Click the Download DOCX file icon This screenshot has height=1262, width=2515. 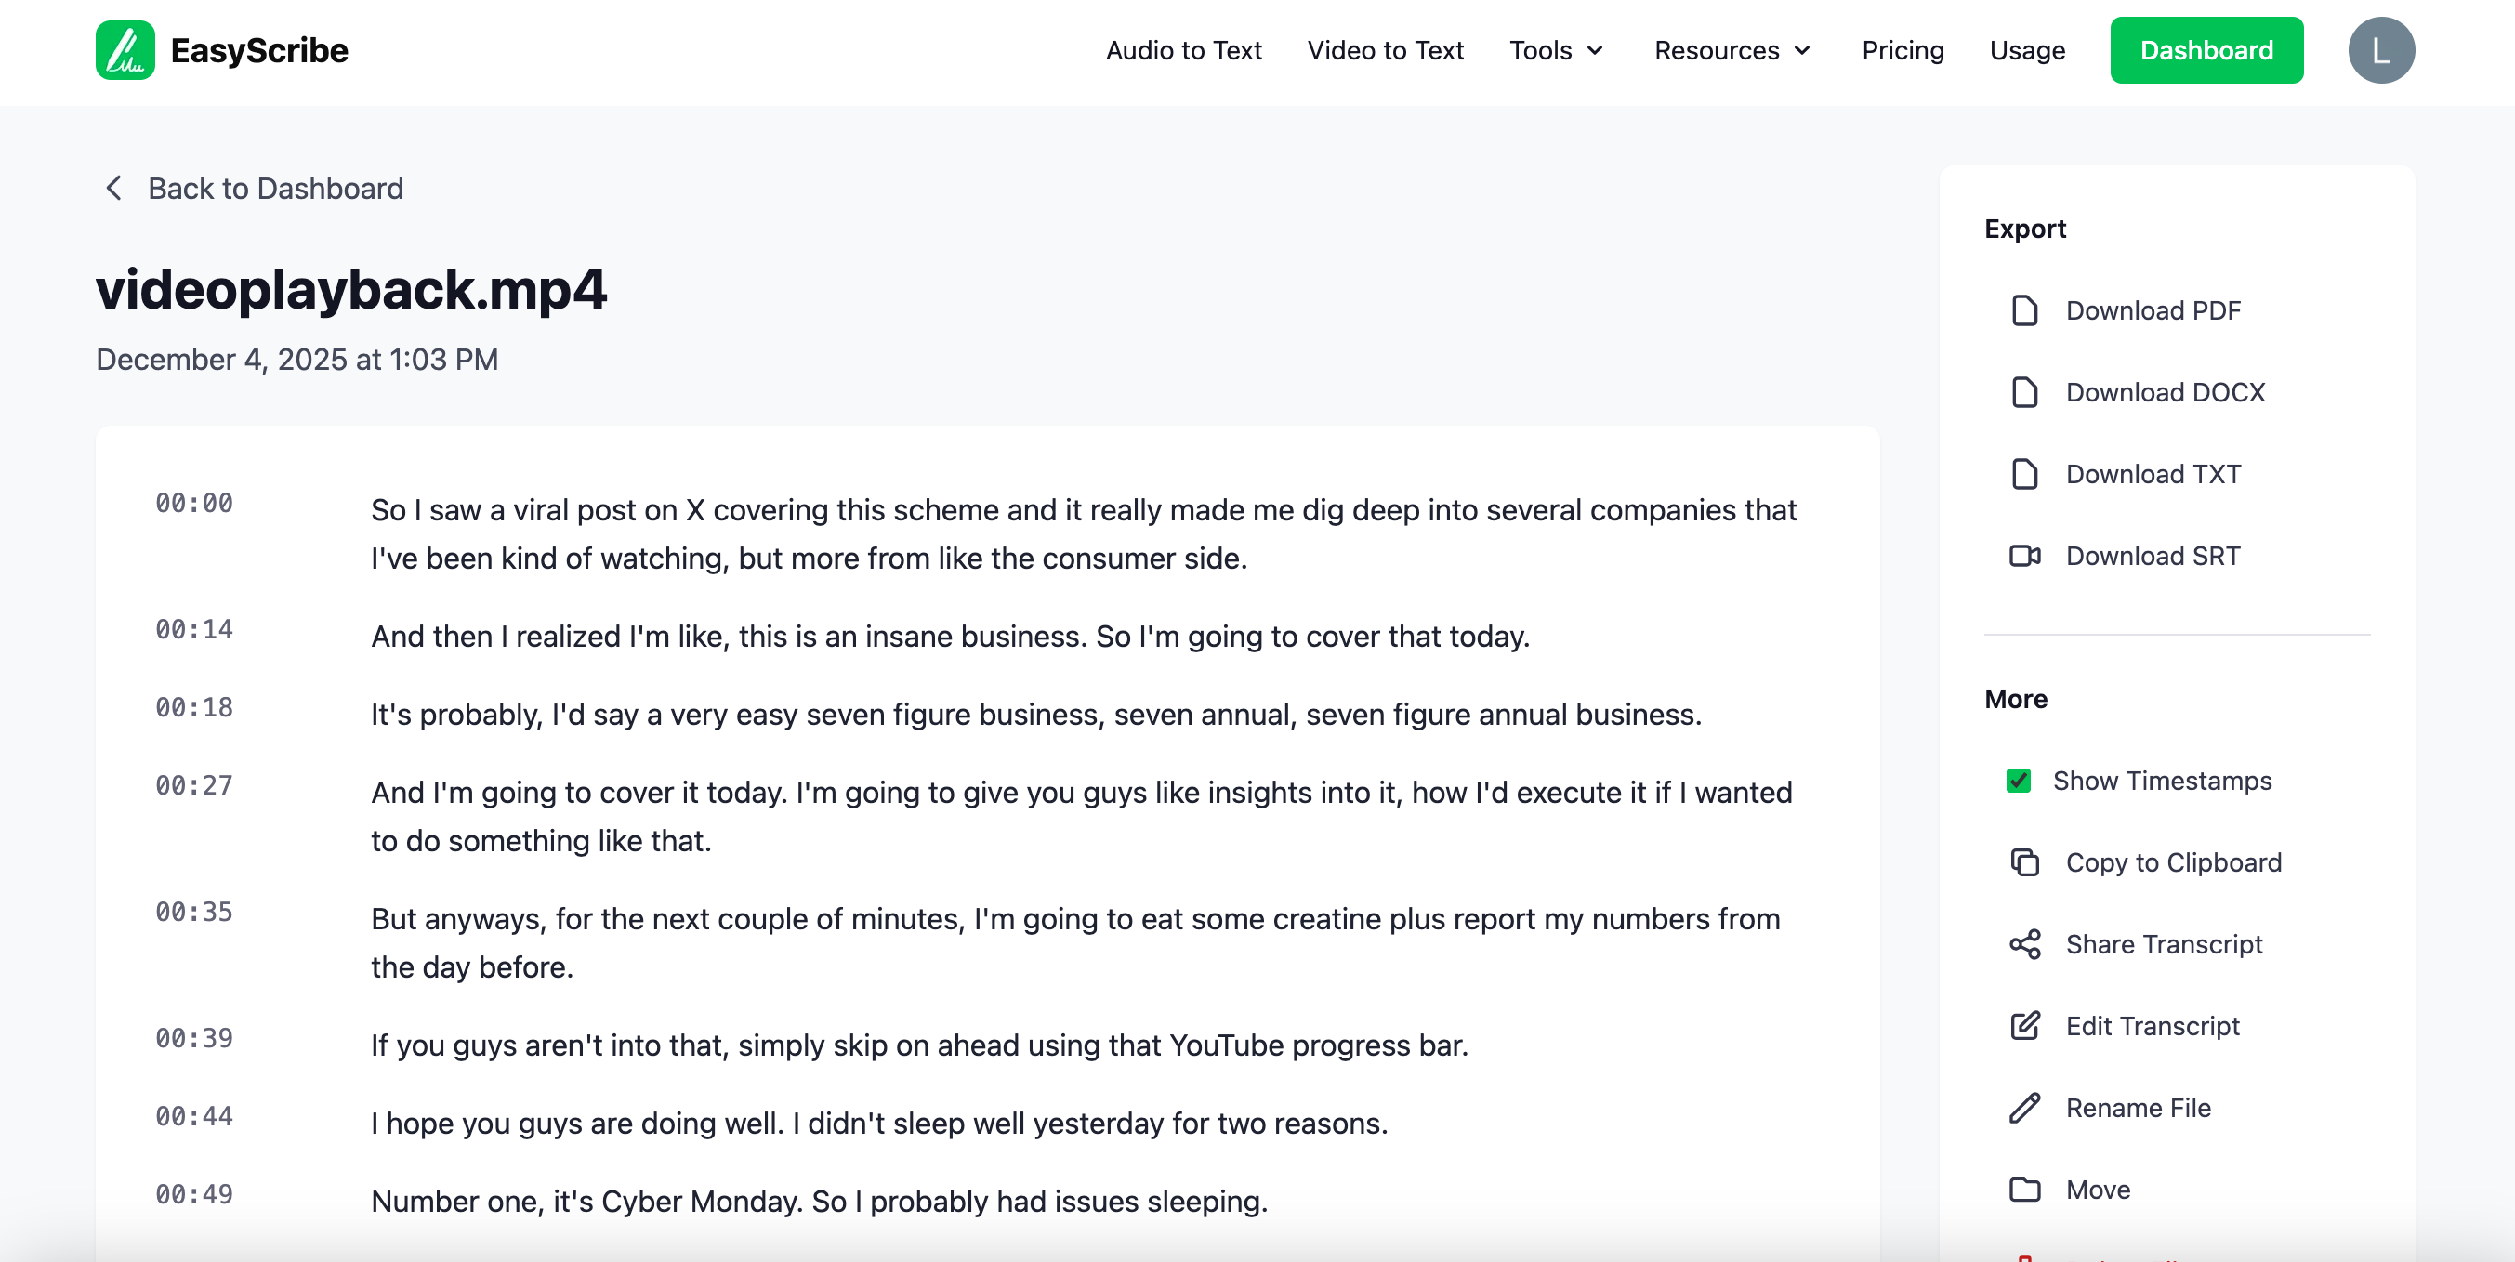pos(2024,392)
